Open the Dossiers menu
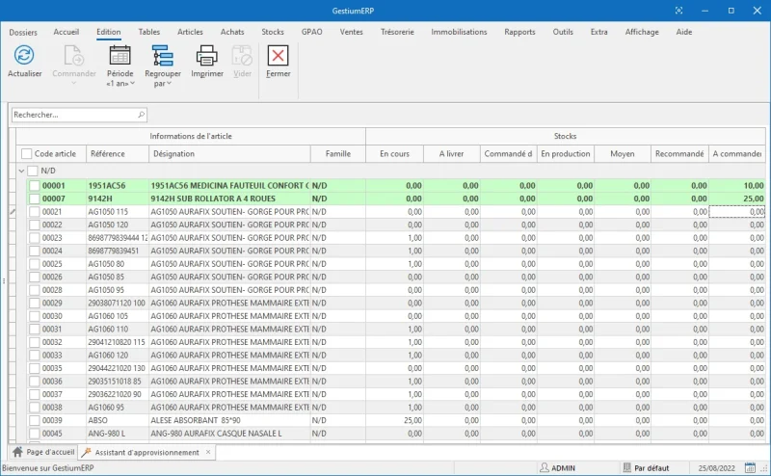The width and height of the screenshot is (771, 476). 23,32
